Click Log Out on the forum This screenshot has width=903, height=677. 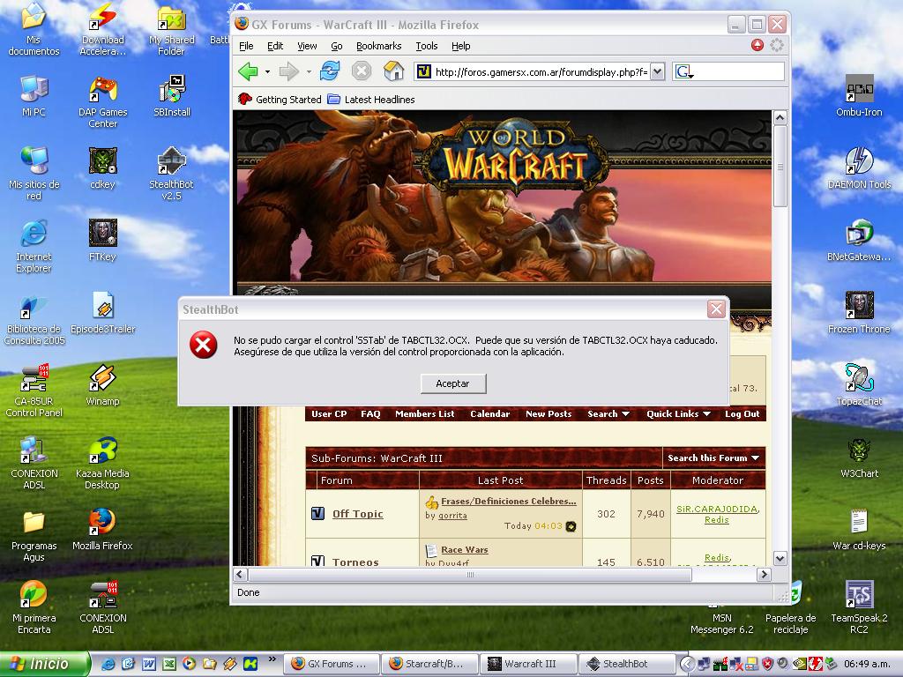tap(742, 414)
